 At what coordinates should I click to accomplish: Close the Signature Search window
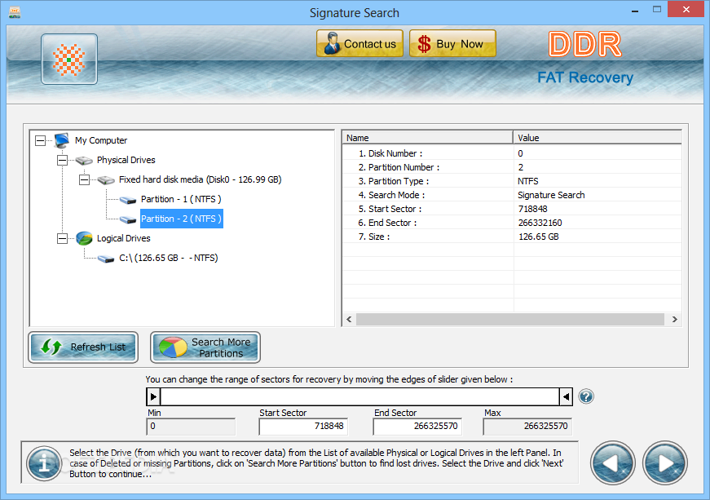[x=686, y=10]
